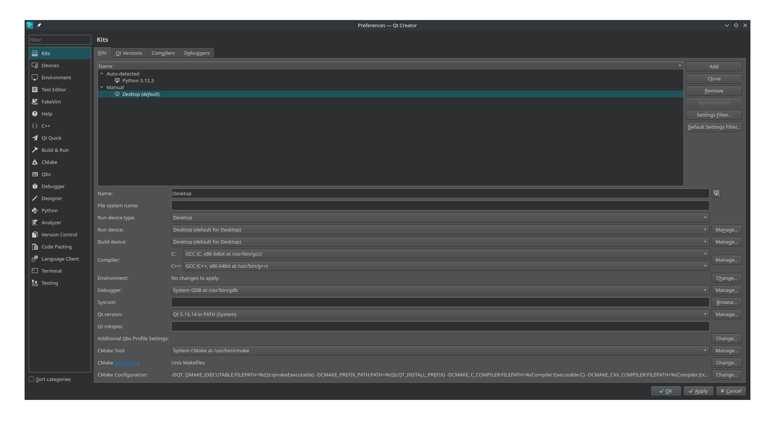Select the Desktop (default) kit
Screen dimensions: 775x429
[391, 94]
